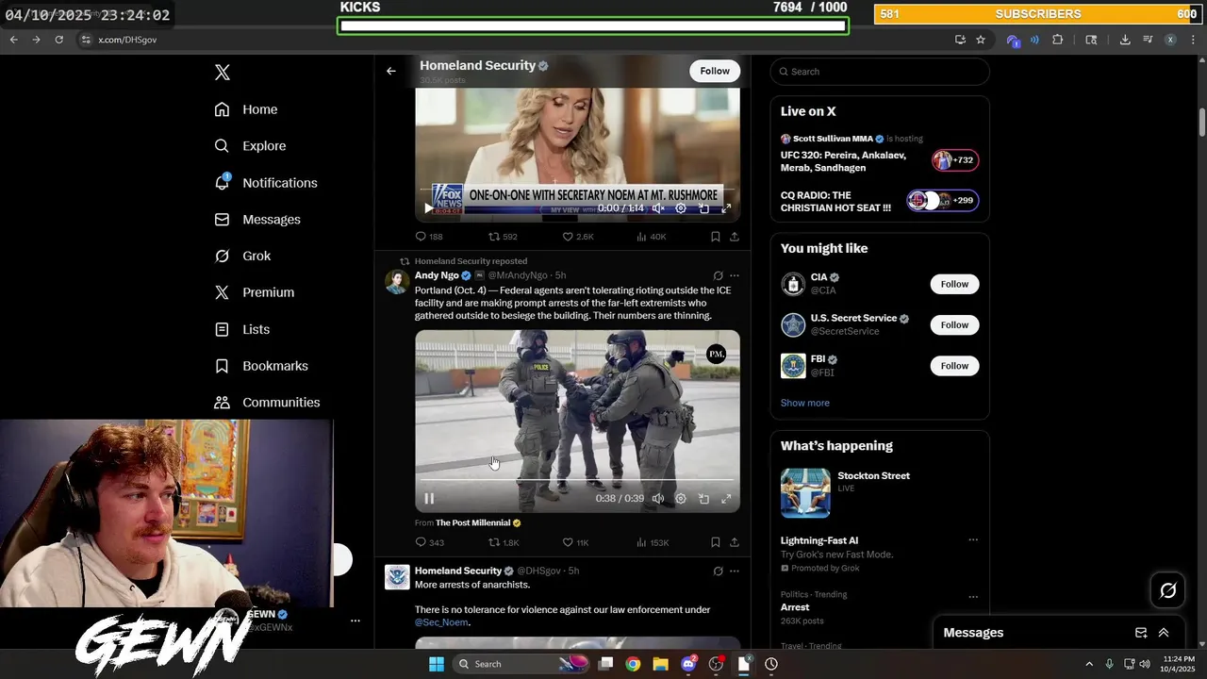Like the Andy Ngo post (11K)
Image resolution: width=1207 pixels, height=679 pixels.
pos(575,542)
